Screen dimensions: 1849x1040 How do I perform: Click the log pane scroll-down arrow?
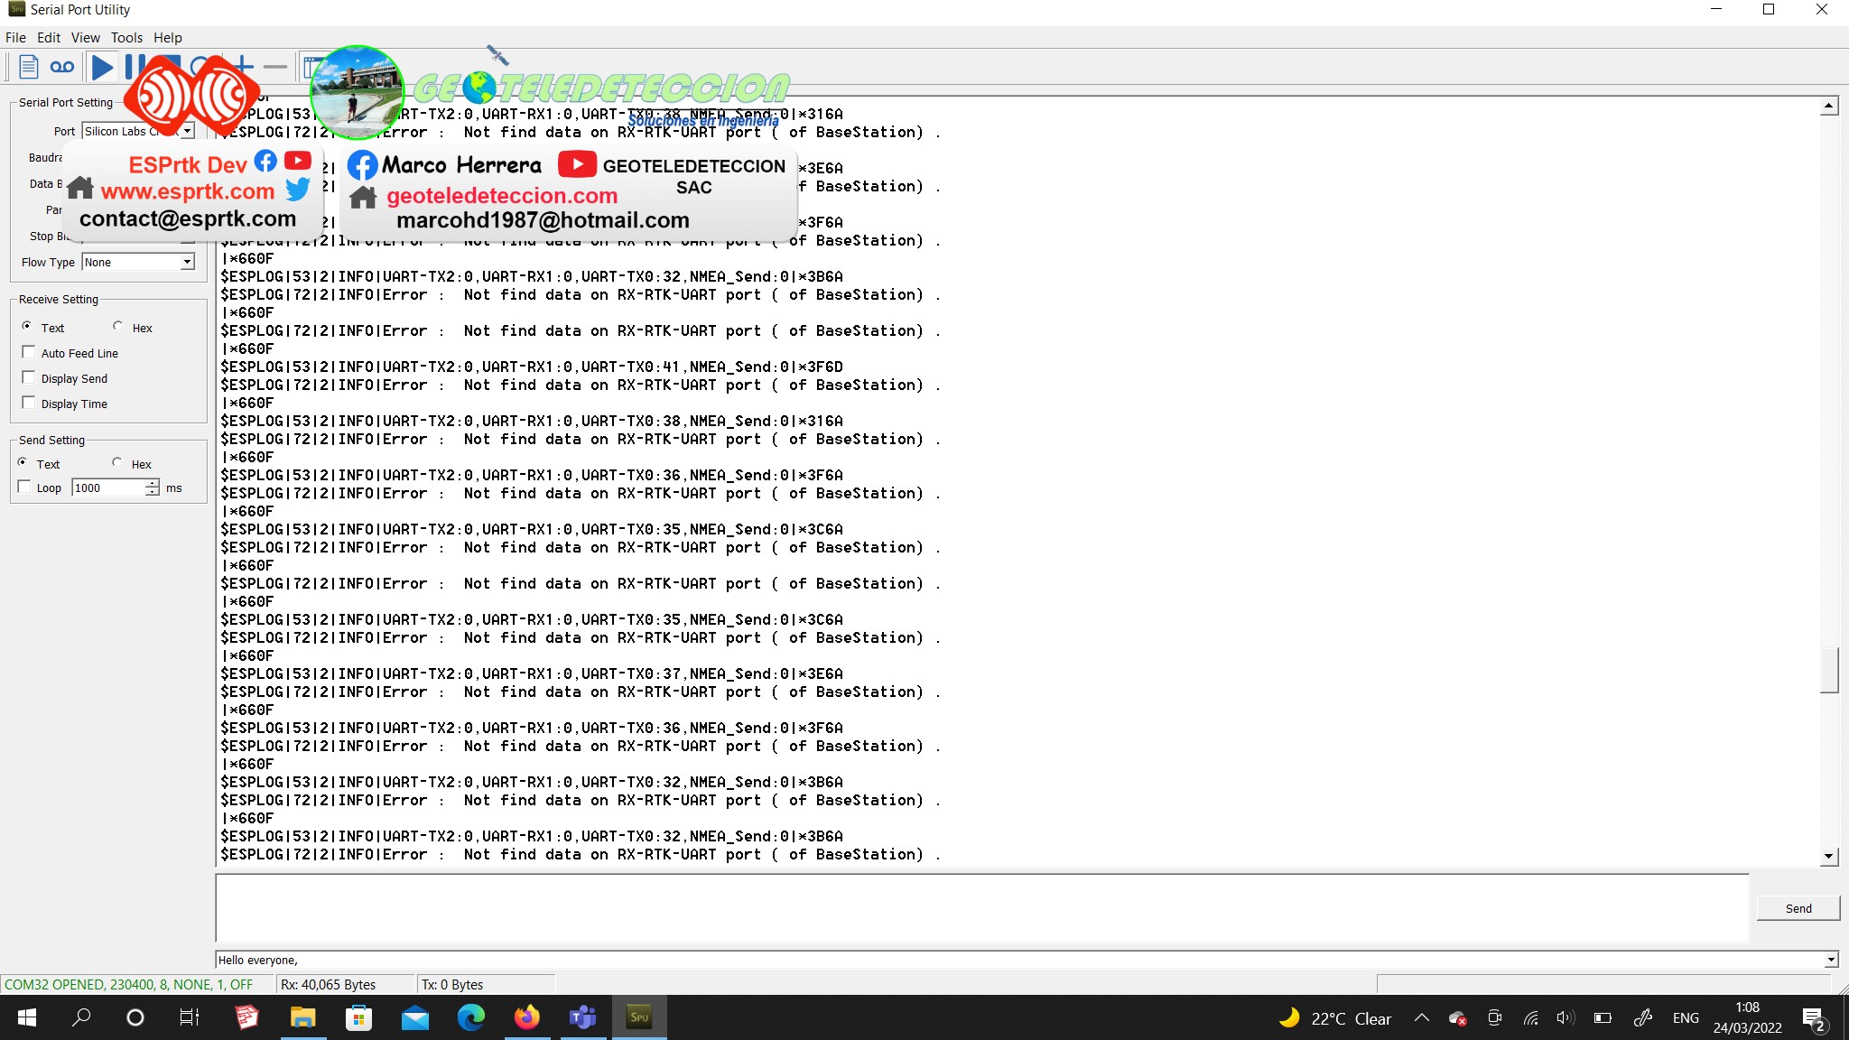pos(1828,856)
